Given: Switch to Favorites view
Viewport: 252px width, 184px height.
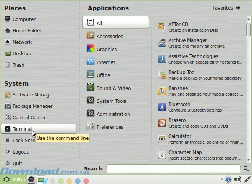Looking at the screenshot, I should point(227,8).
